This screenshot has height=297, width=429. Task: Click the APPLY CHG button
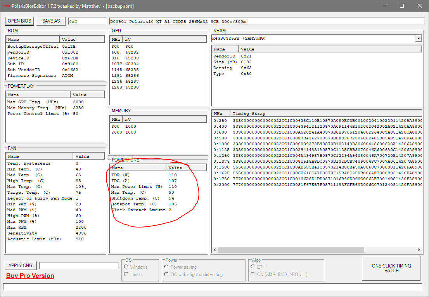(x=21, y=266)
